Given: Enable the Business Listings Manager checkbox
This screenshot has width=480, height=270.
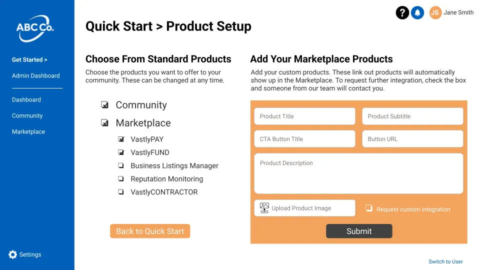Looking at the screenshot, I should pos(121,165).
